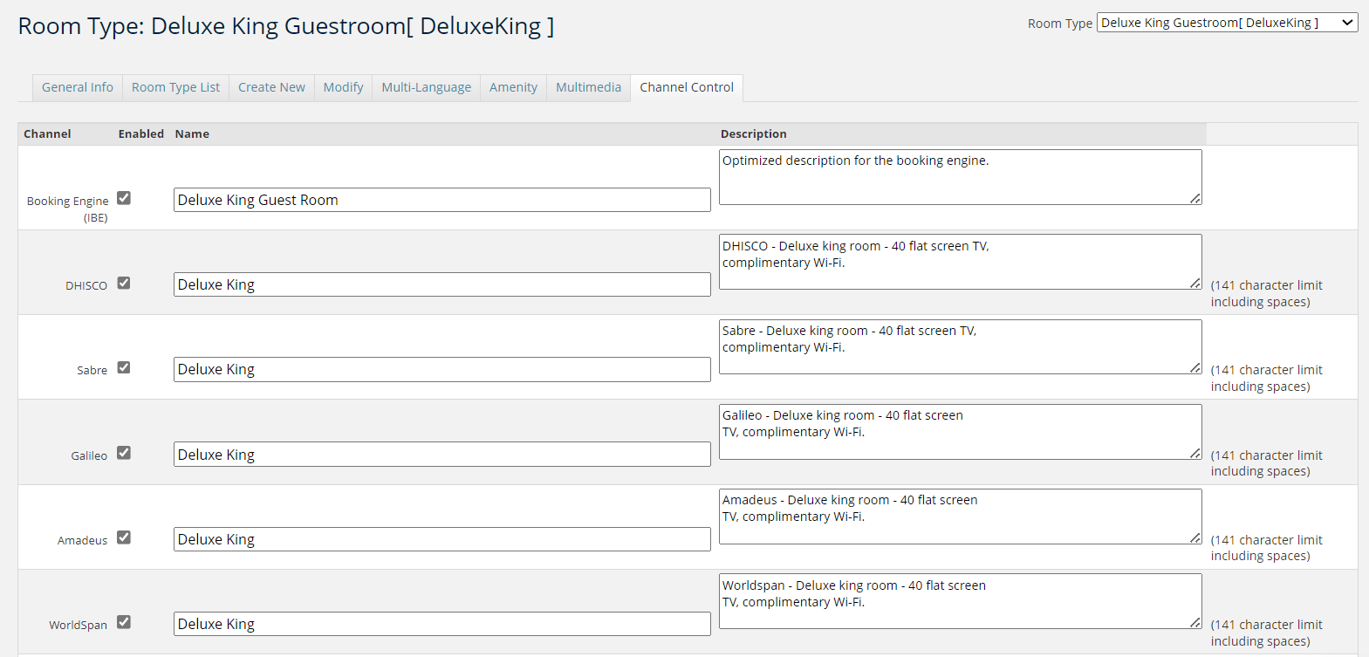This screenshot has width=1369, height=657.
Task: Click the DHISCO description textarea
Action: coord(960,262)
